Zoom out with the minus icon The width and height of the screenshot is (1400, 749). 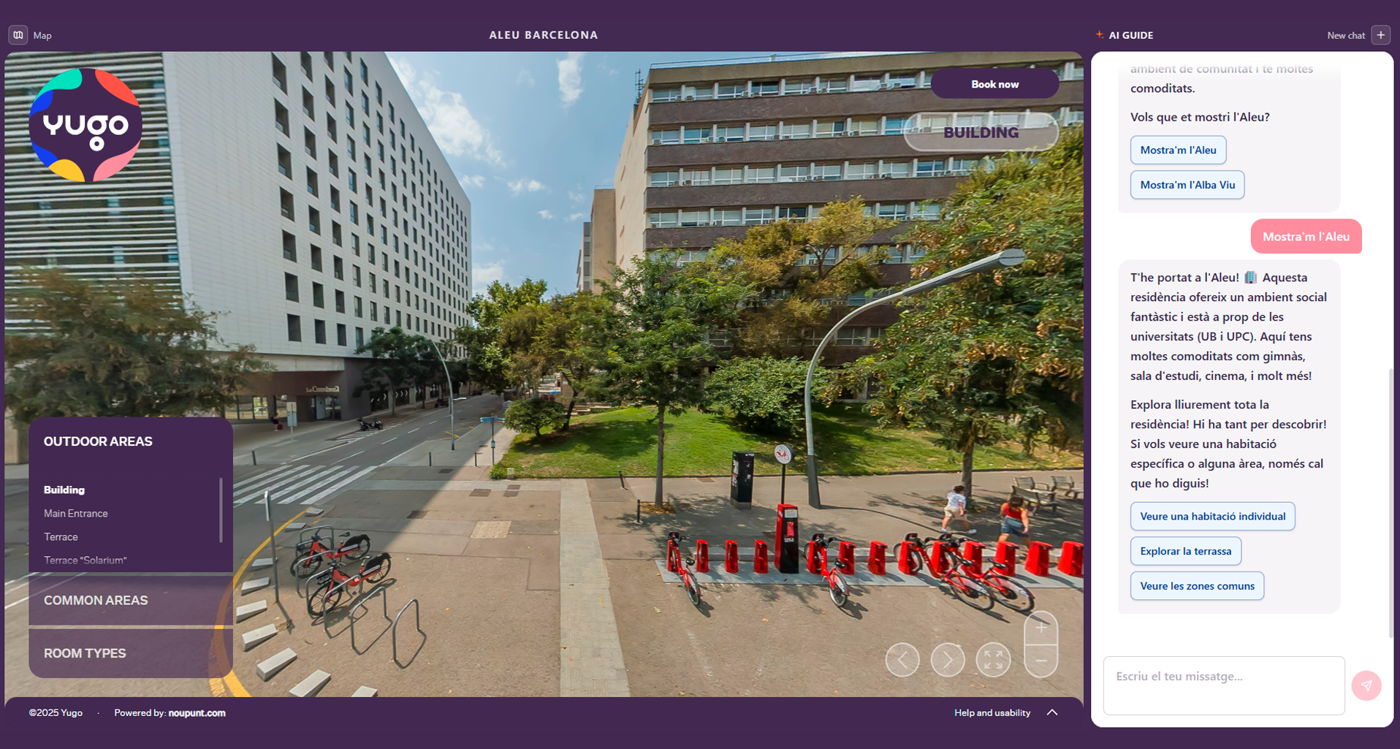click(x=1041, y=659)
